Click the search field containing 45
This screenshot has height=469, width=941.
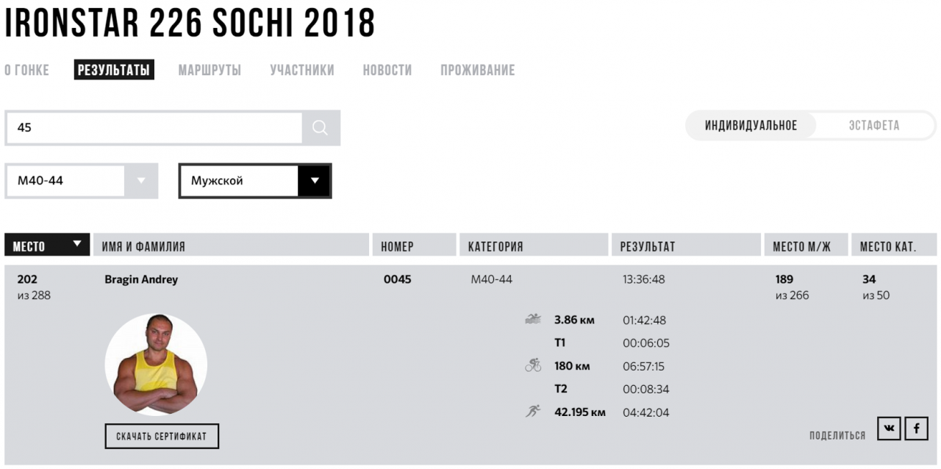(x=154, y=128)
